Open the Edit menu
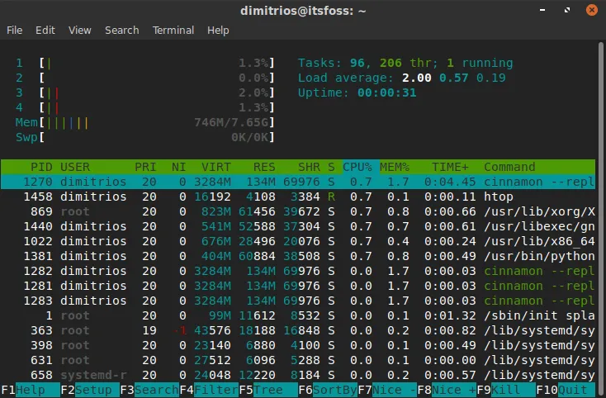The width and height of the screenshot is (606, 398). tap(45, 30)
